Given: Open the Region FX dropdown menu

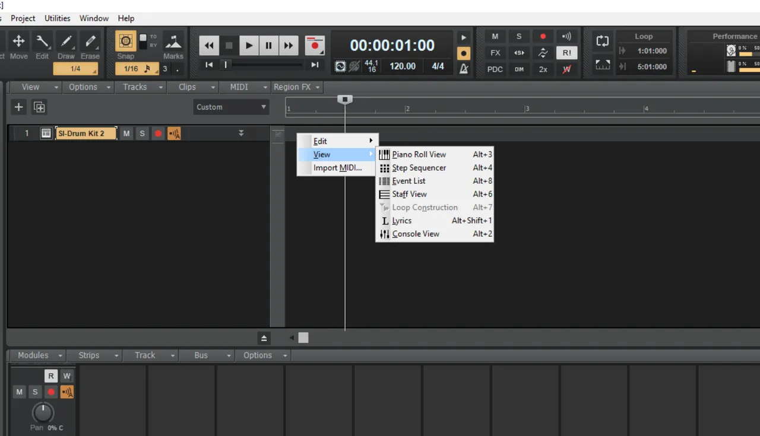Looking at the screenshot, I should tap(297, 87).
